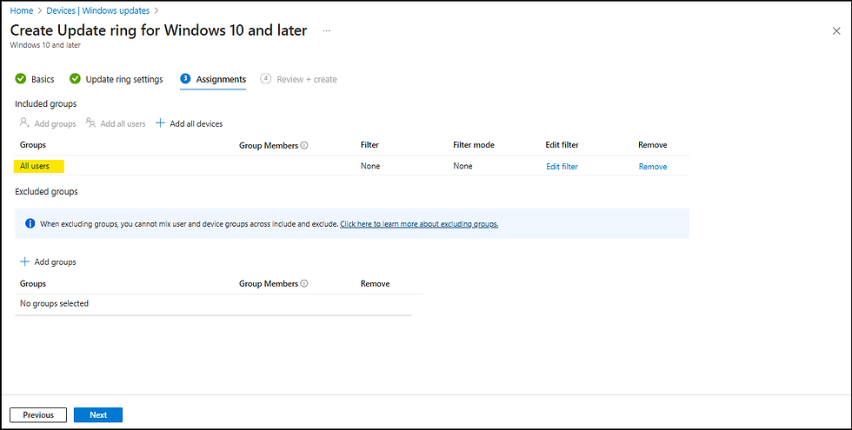Click the excluded groups Remove column header
The image size is (852, 430).
click(x=375, y=284)
